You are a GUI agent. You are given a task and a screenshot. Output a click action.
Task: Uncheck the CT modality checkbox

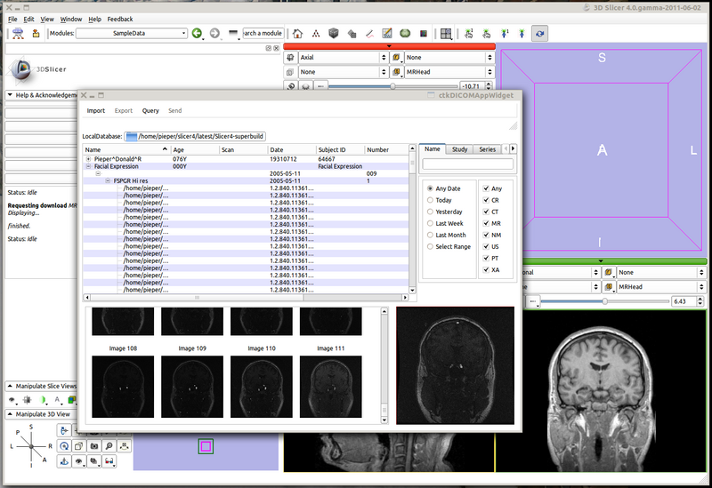pos(486,212)
